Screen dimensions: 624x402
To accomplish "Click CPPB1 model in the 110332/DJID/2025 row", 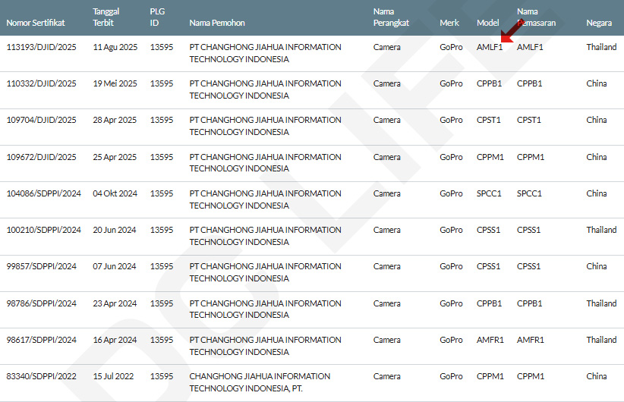I will point(489,83).
